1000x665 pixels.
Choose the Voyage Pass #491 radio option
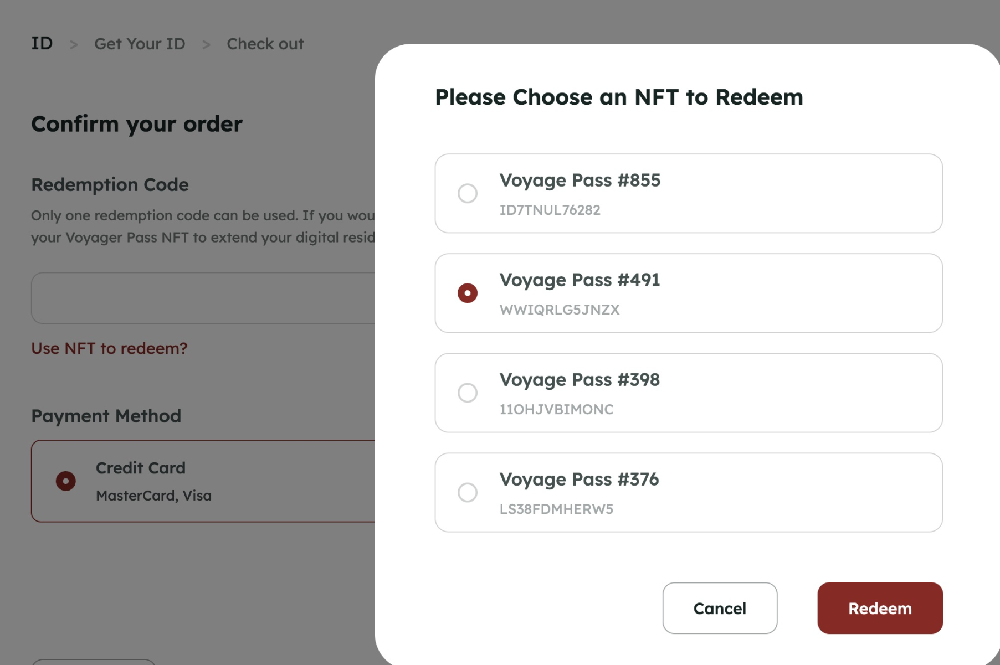pyautogui.click(x=467, y=293)
